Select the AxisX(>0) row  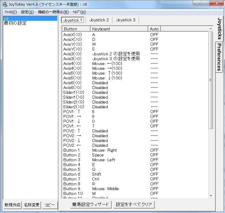point(135,39)
